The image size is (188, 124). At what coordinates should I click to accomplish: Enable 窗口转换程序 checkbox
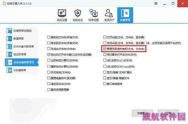coord(105,84)
